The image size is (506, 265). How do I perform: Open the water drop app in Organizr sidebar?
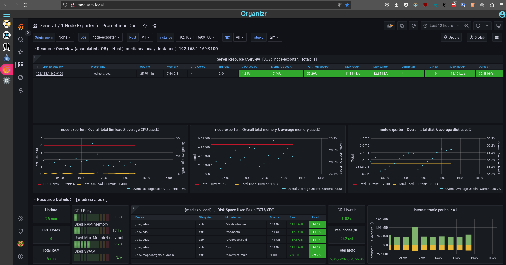point(7,58)
